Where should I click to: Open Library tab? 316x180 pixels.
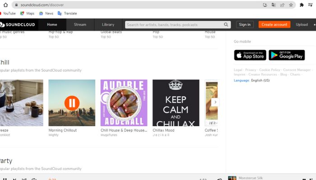tap(108, 24)
